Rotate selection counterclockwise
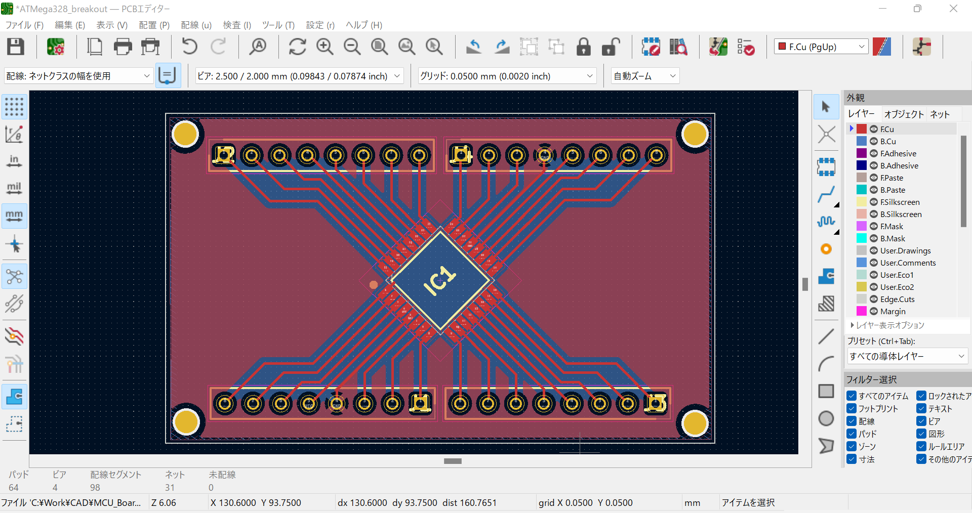The height and width of the screenshot is (513, 972). [474, 47]
